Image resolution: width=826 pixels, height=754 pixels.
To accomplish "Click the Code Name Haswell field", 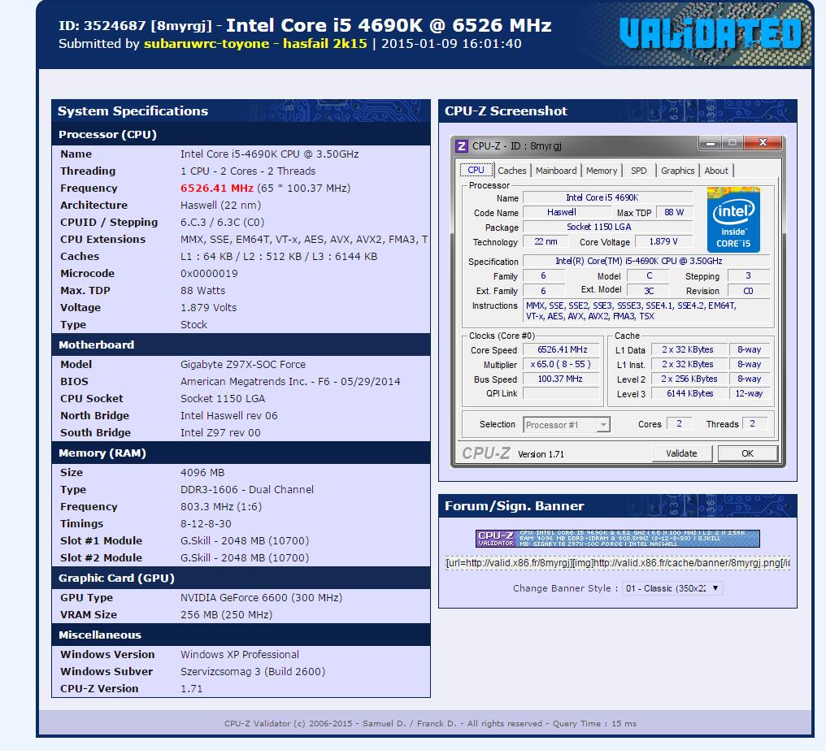I will click(x=567, y=212).
